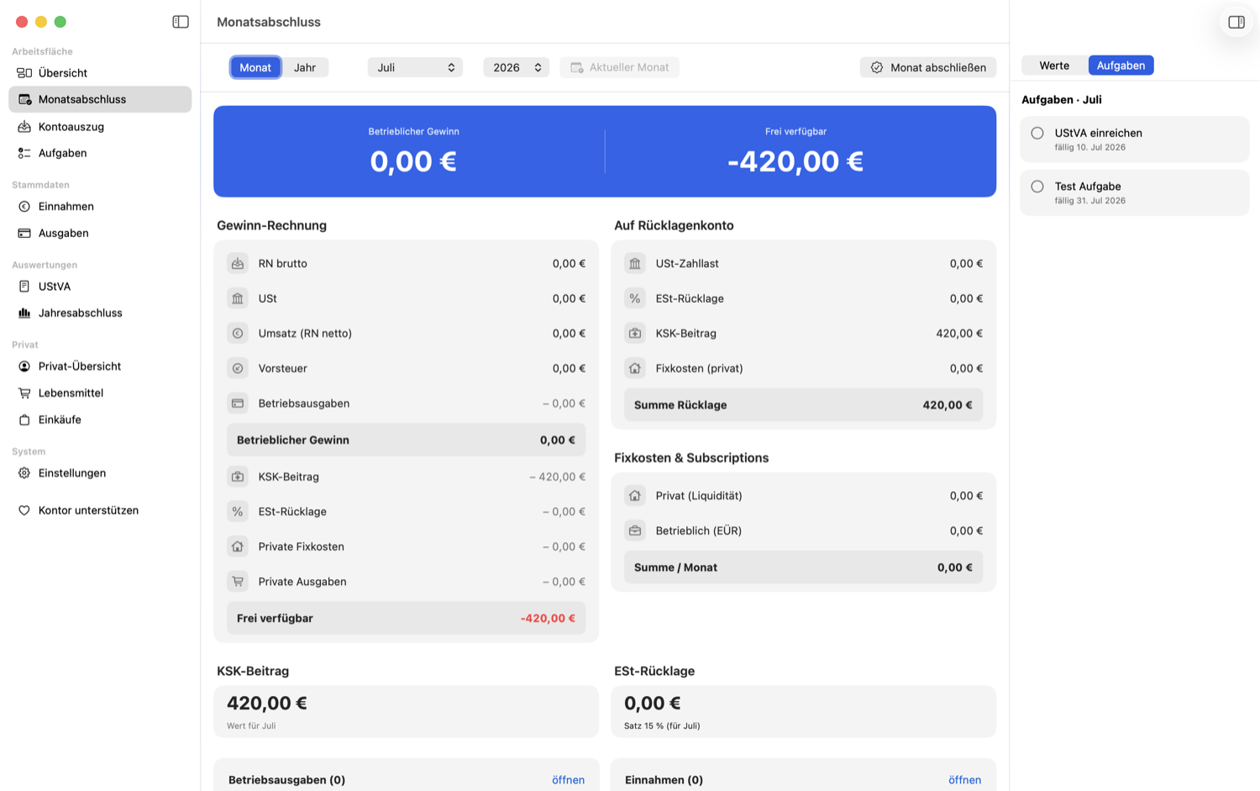Open Jahresabschluss in the sidebar
The width and height of the screenshot is (1260, 791).
point(100,313)
